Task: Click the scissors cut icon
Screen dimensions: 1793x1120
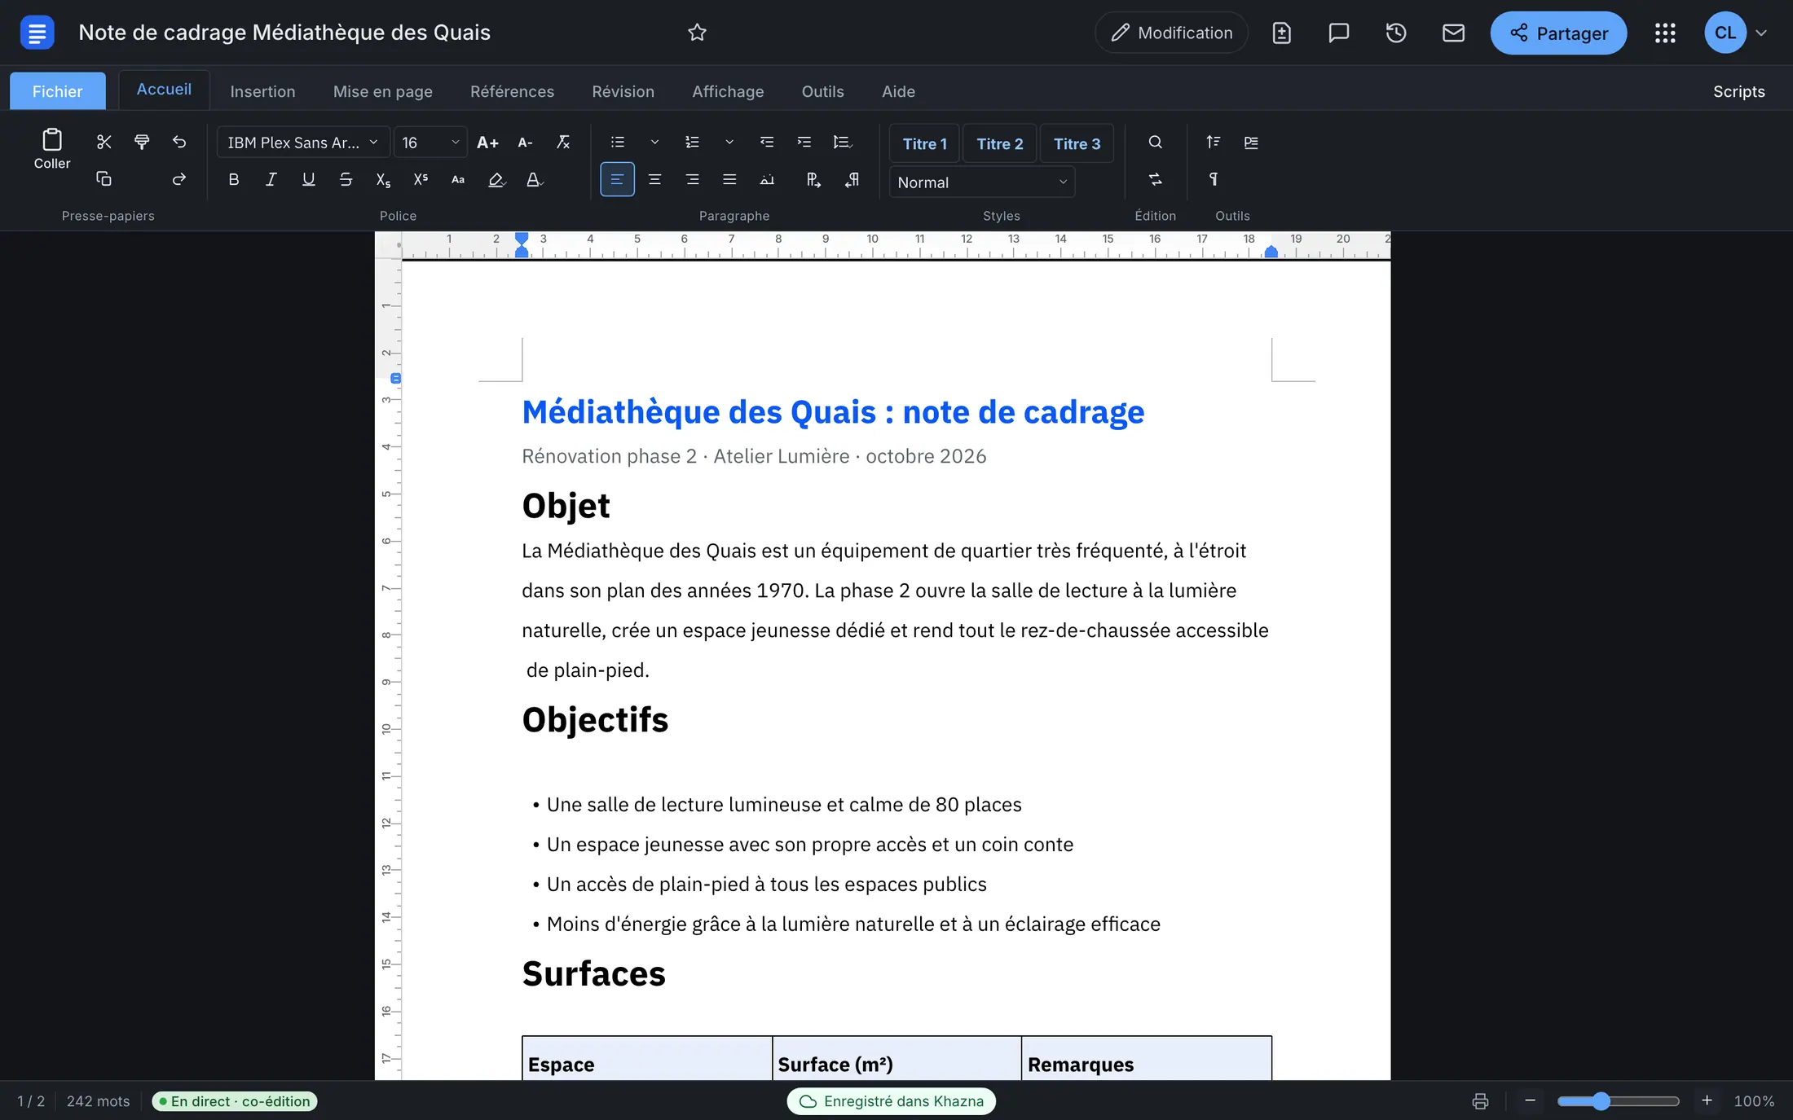Action: pos(104,143)
